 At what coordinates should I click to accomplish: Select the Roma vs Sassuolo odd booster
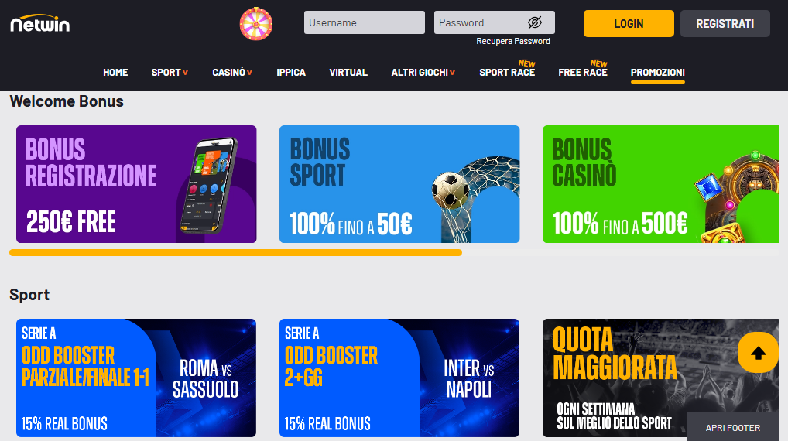(136, 378)
